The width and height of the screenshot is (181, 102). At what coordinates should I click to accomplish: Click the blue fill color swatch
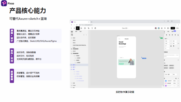click(x=166, y=81)
